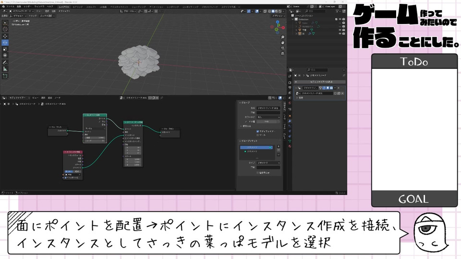Click the outliner filter funnel icon
Image resolution: width=461 pixels, height=259 pixels.
pos(338,11)
